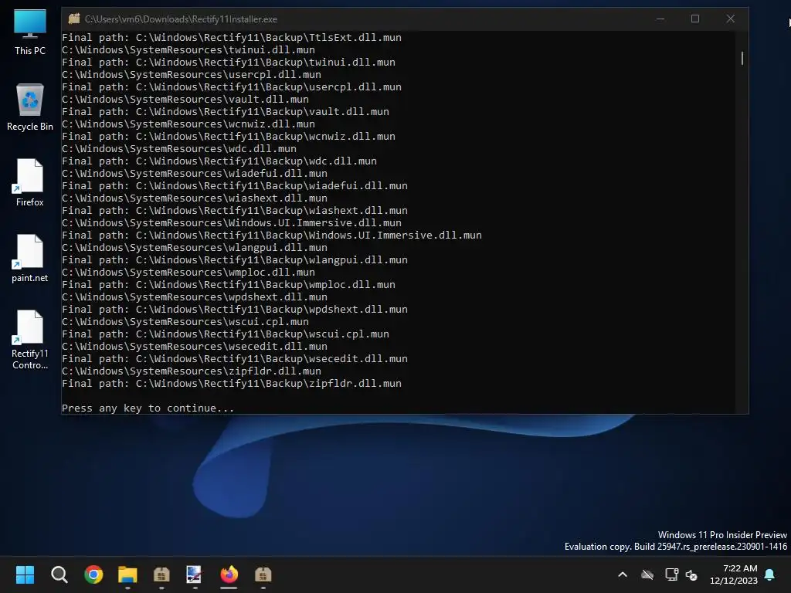Image resolution: width=791 pixels, height=593 pixels.
Task: Open the This PC desktop icon
Action: tap(30, 32)
